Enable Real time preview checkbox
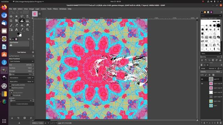The image size is (223, 125). point(10,88)
